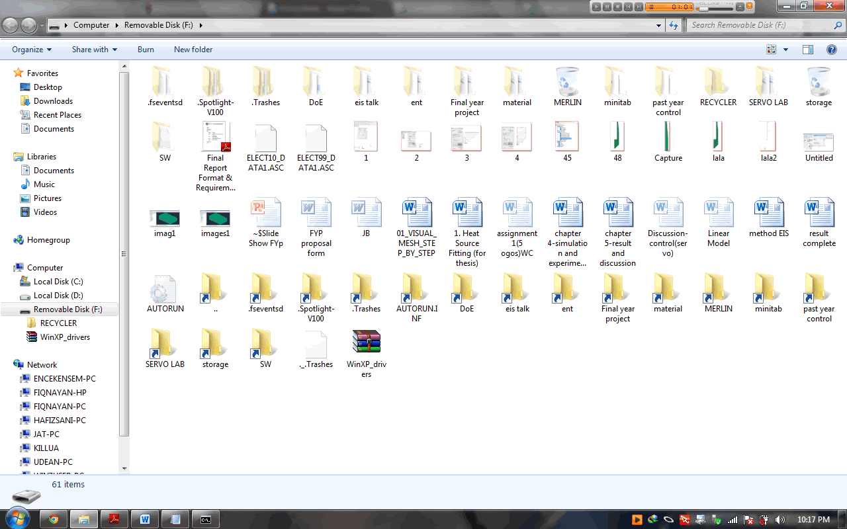Viewport: 847px width, 529px height.
Task: Click the arrow after Removable Disk (F:) breadcrumb
Action: click(200, 25)
